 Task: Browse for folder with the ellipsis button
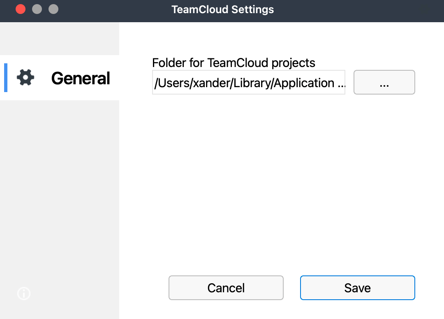coord(384,82)
